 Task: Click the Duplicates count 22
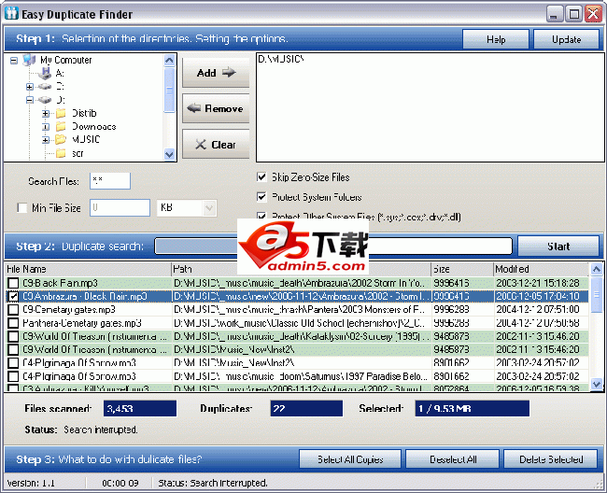(306, 409)
